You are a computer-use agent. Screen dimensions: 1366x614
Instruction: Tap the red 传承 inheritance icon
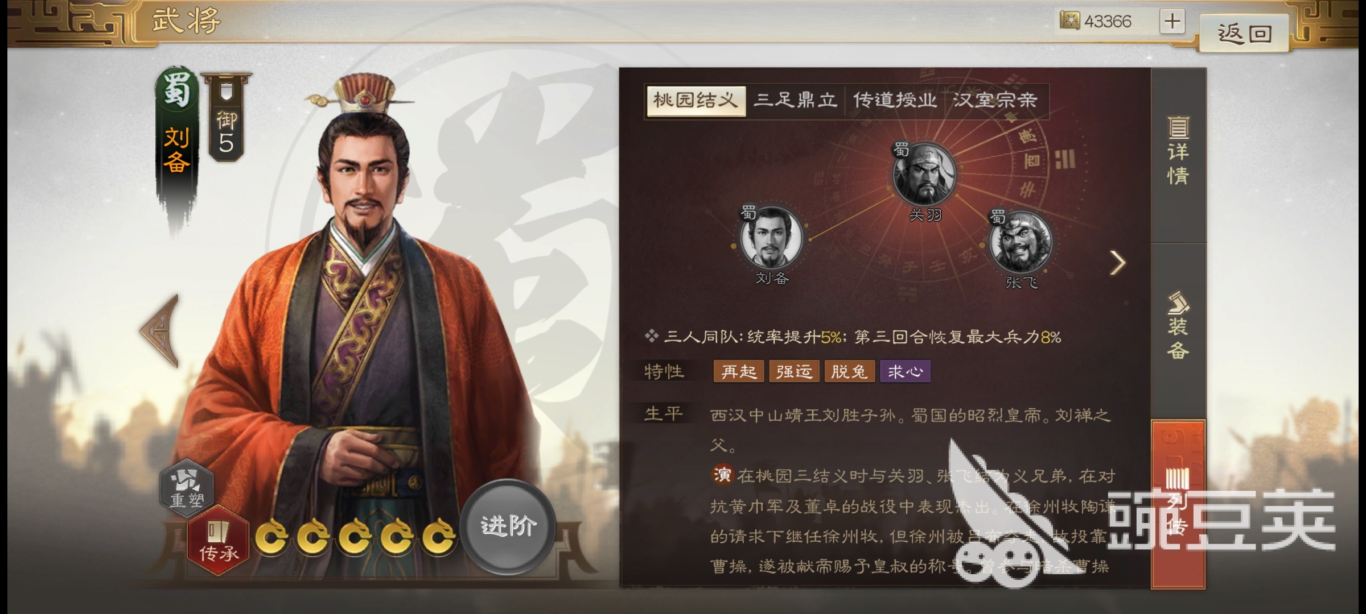[x=219, y=541]
